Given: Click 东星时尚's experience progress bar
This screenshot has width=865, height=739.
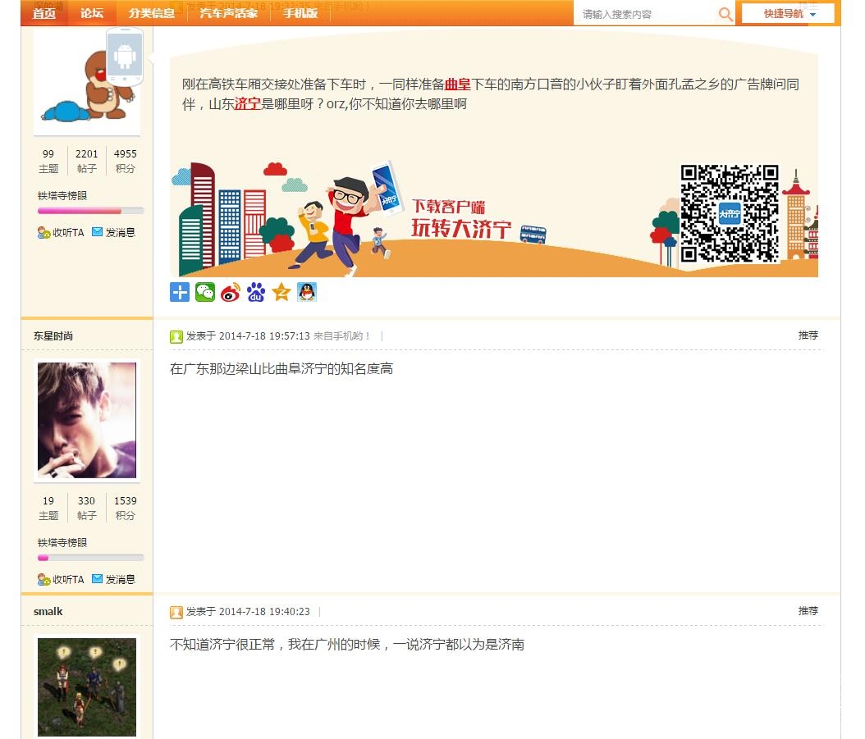Looking at the screenshot, I should tap(90, 557).
